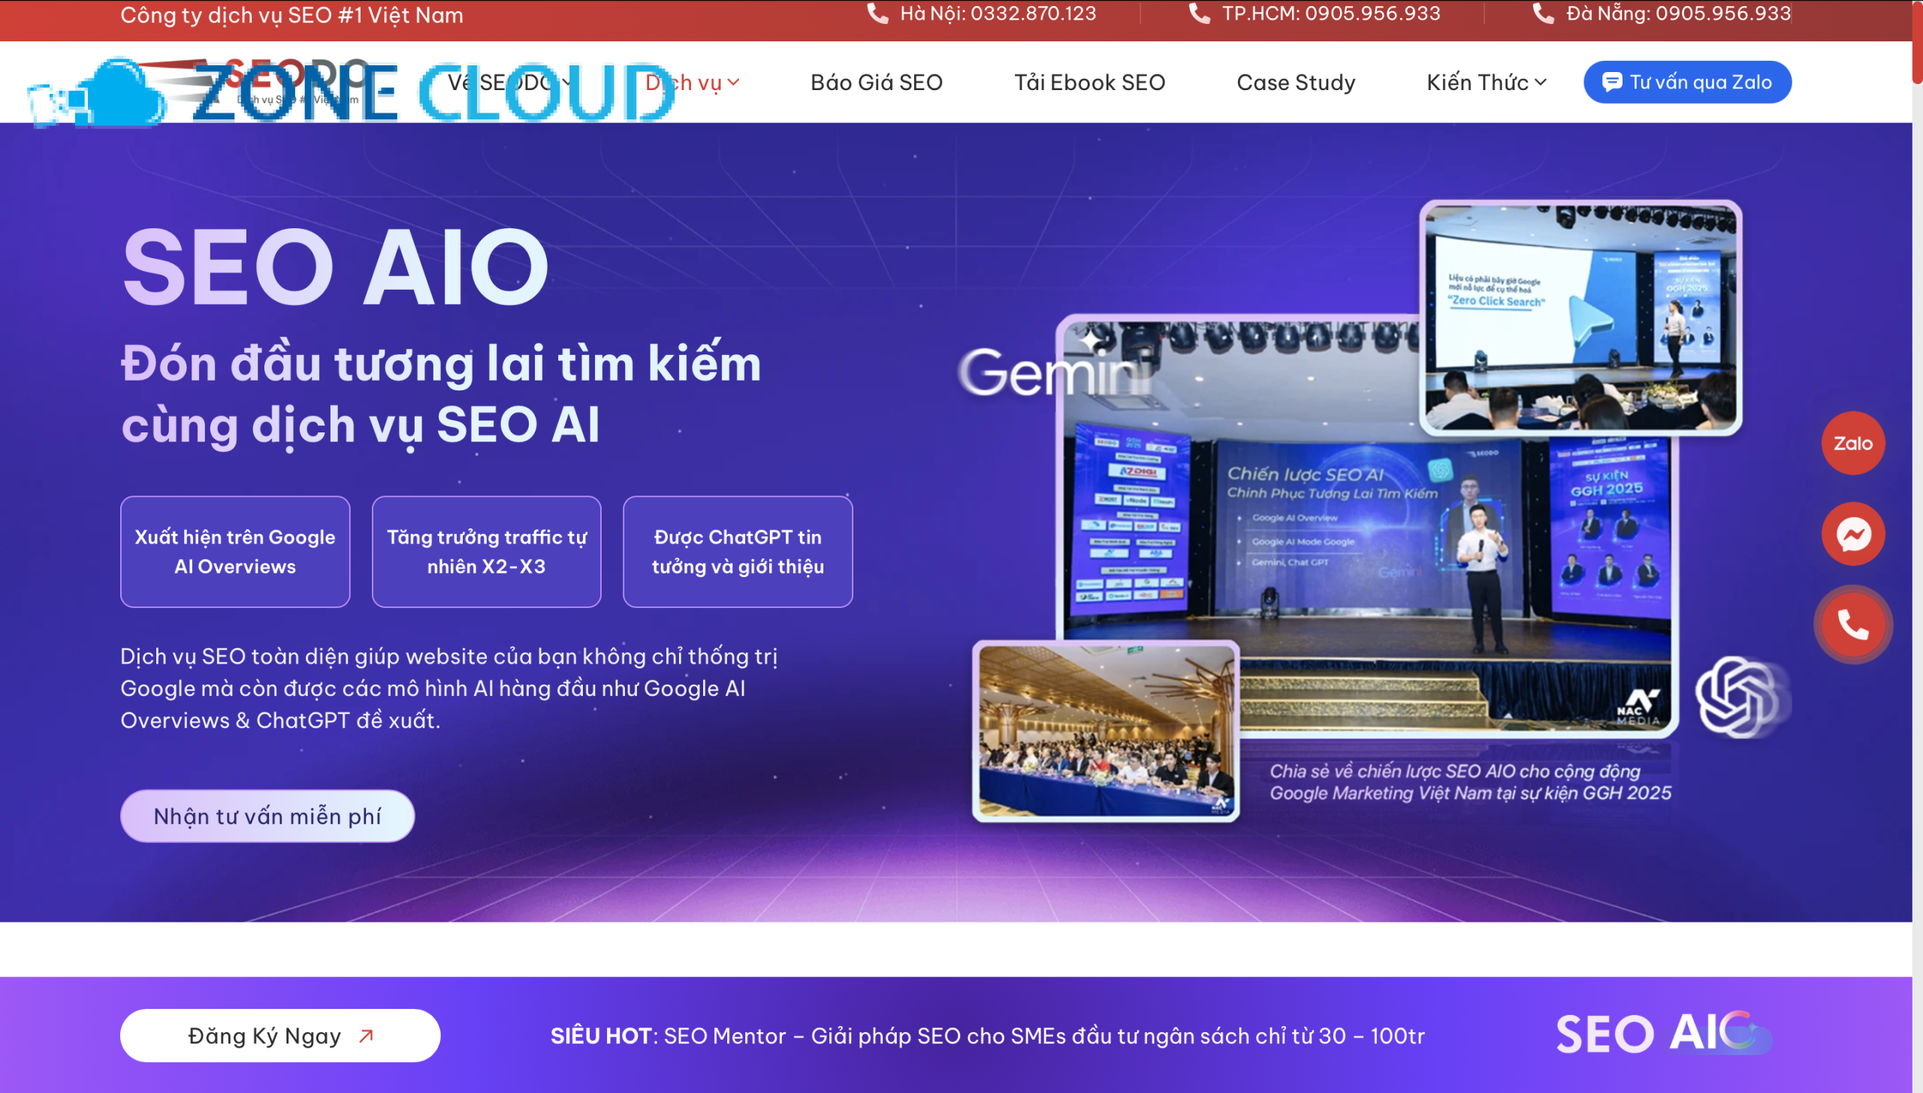Click the Đăng Ký Ngay button
The height and width of the screenshot is (1093, 1923).
279,1035
